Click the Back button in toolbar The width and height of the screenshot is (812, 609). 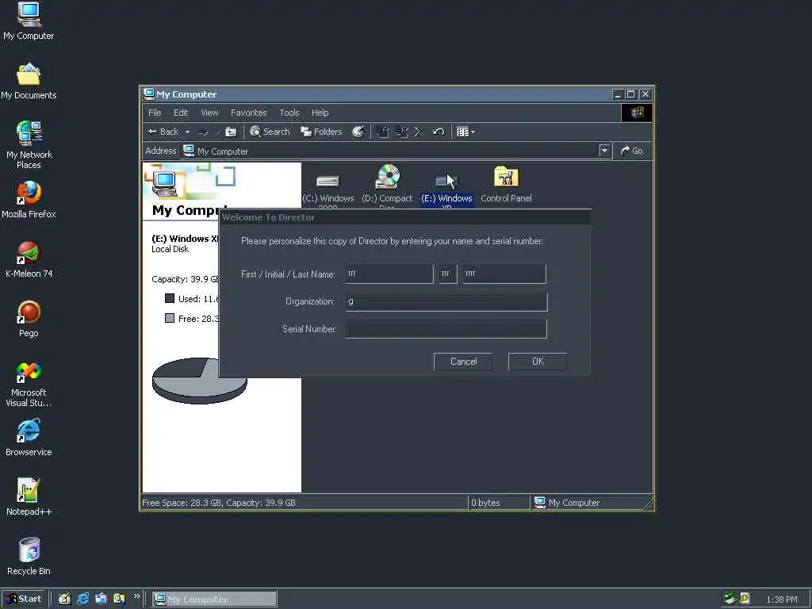[163, 132]
